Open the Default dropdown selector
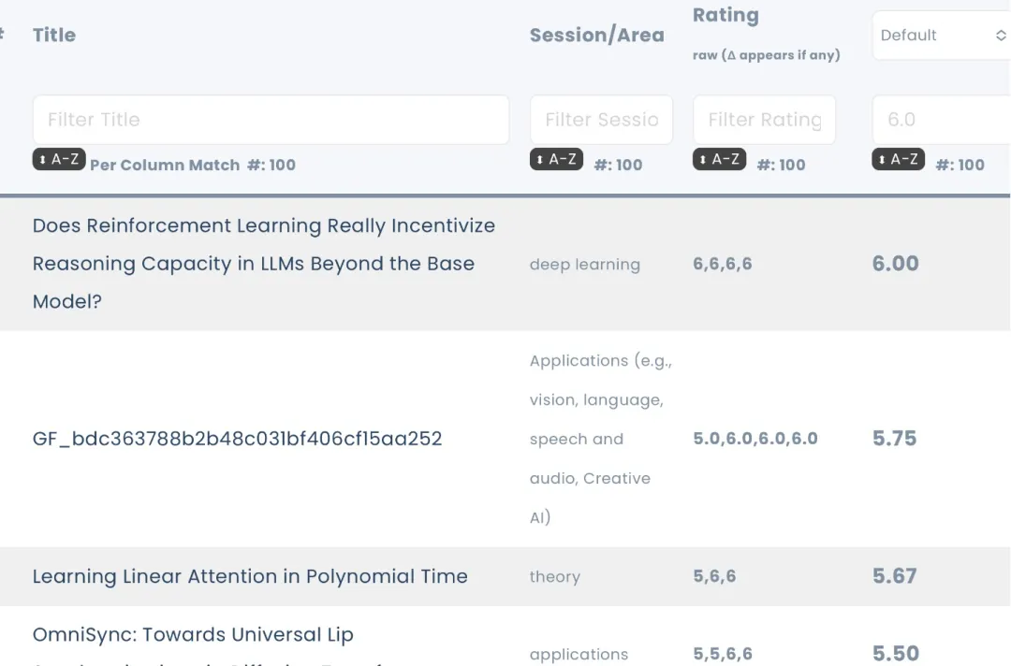The width and height of the screenshot is (1011, 666). pyautogui.click(x=941, y=36)
